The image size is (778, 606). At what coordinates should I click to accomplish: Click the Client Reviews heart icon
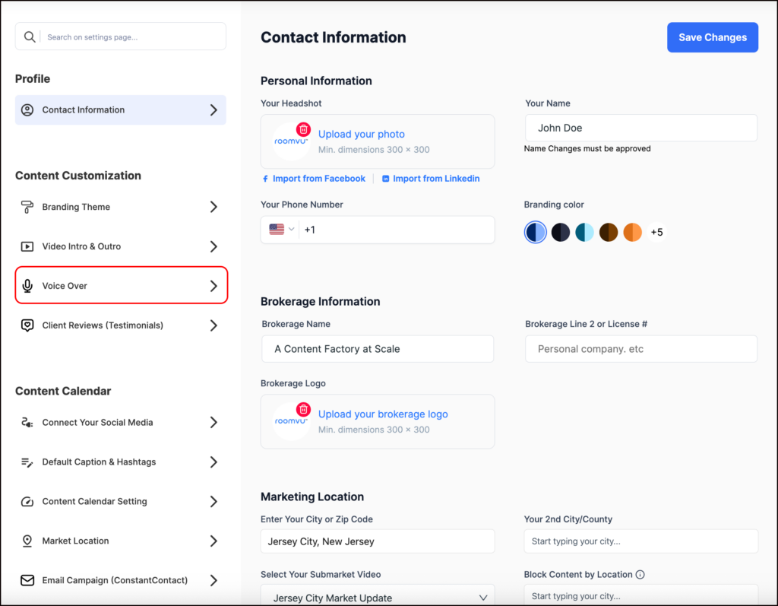(28, 325)
